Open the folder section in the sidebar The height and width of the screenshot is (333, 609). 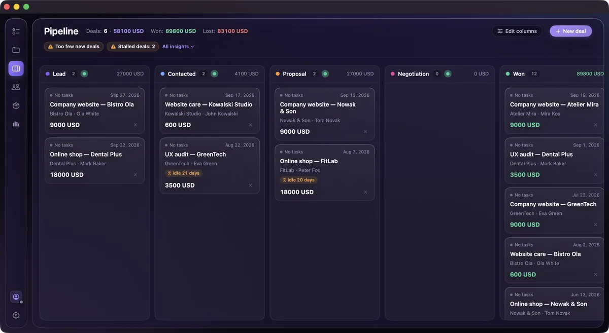click(16, 50)
